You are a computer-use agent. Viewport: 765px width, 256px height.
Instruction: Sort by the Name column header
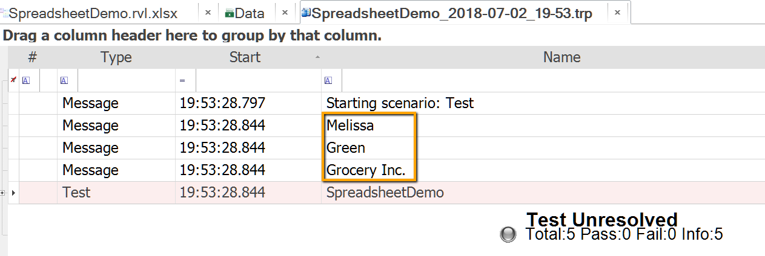(561, 57)
